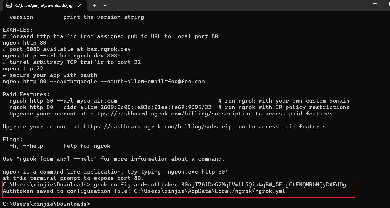The height and width of the screenshot is (208, 390).
Task: Expand the new tab profile dropdown chevron
Action: [x=105, y=5]
